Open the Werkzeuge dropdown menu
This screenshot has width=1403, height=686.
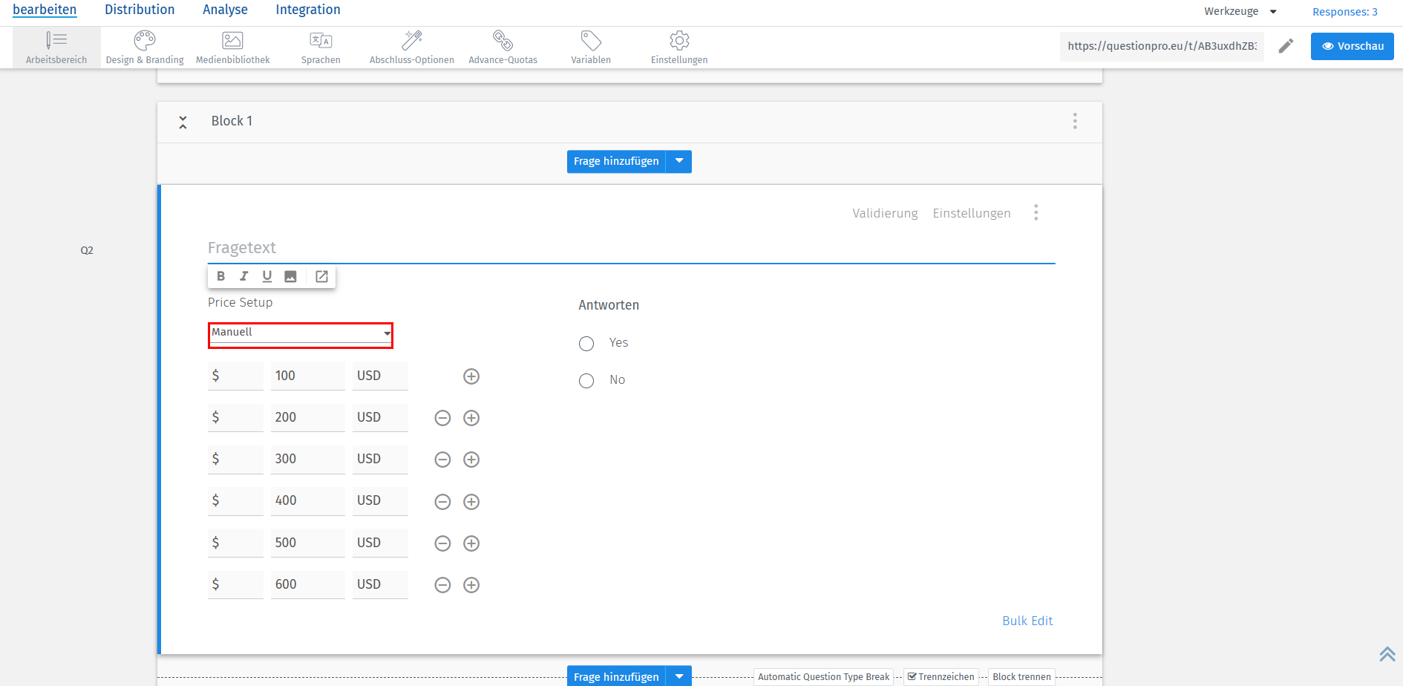point(1240,11)
